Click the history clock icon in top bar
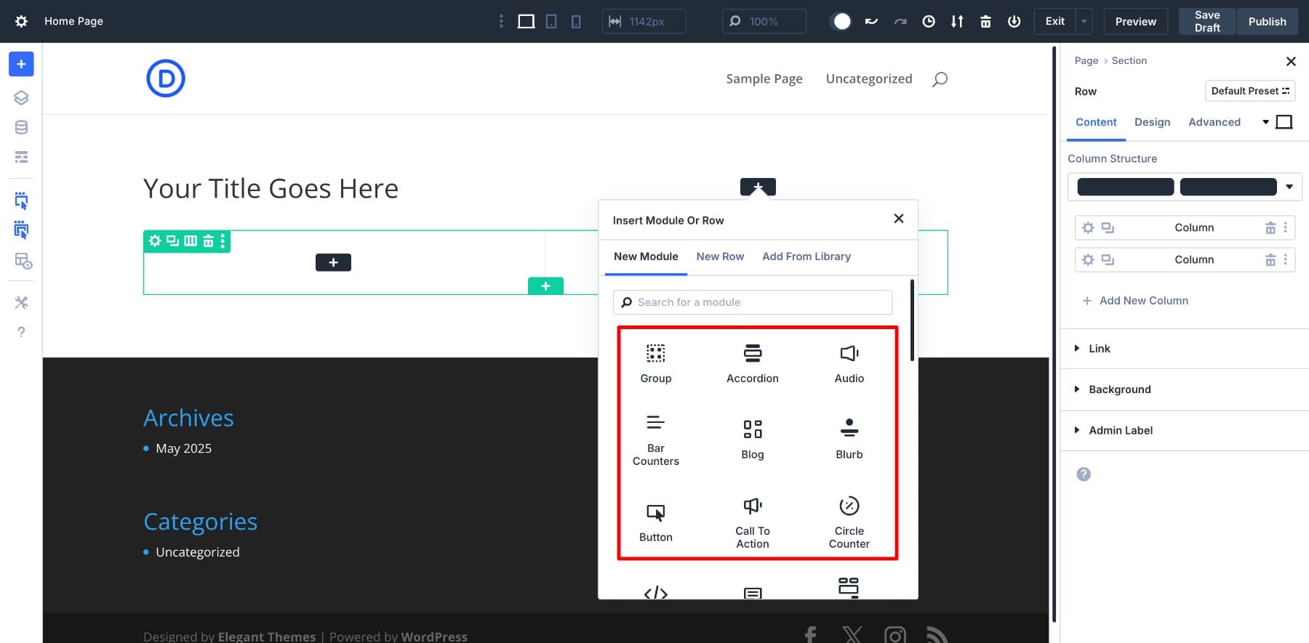 click(x=929, y=21)
